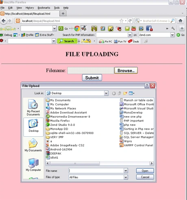
Task: Expand the Zend.com site dropdown
Action: pyautogui.click(x=172, y=35)
